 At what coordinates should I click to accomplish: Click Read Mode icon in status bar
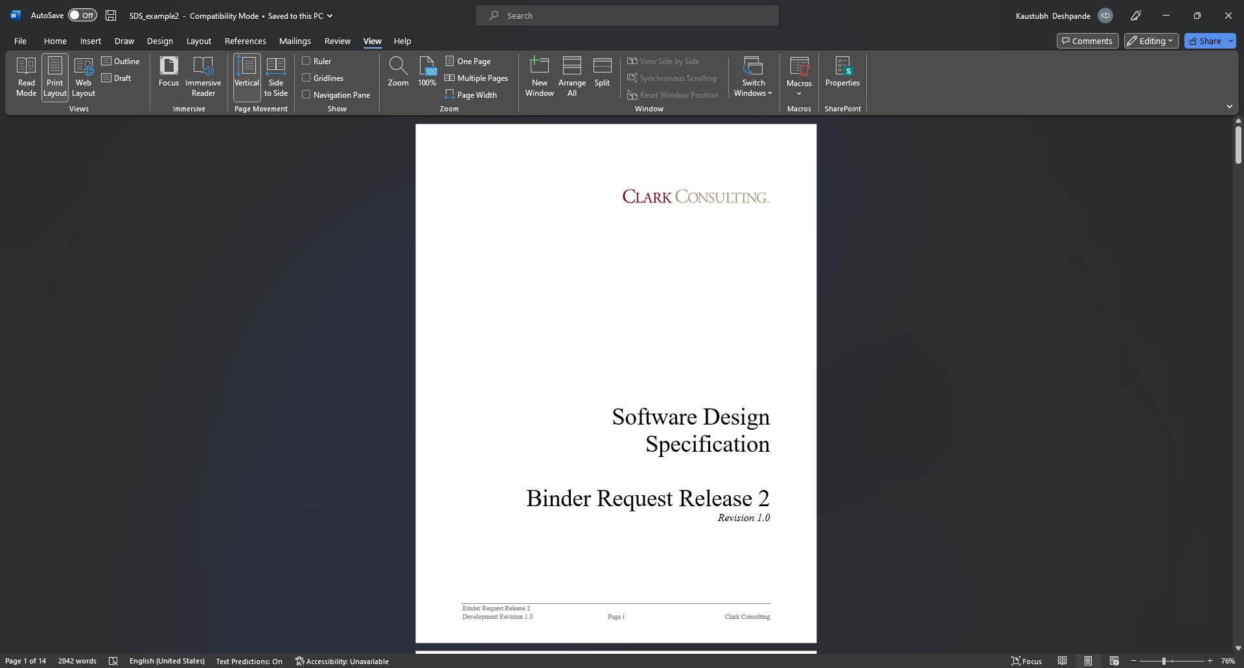point(1063,661)
